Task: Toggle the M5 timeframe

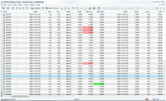Action: pos(108,8)
